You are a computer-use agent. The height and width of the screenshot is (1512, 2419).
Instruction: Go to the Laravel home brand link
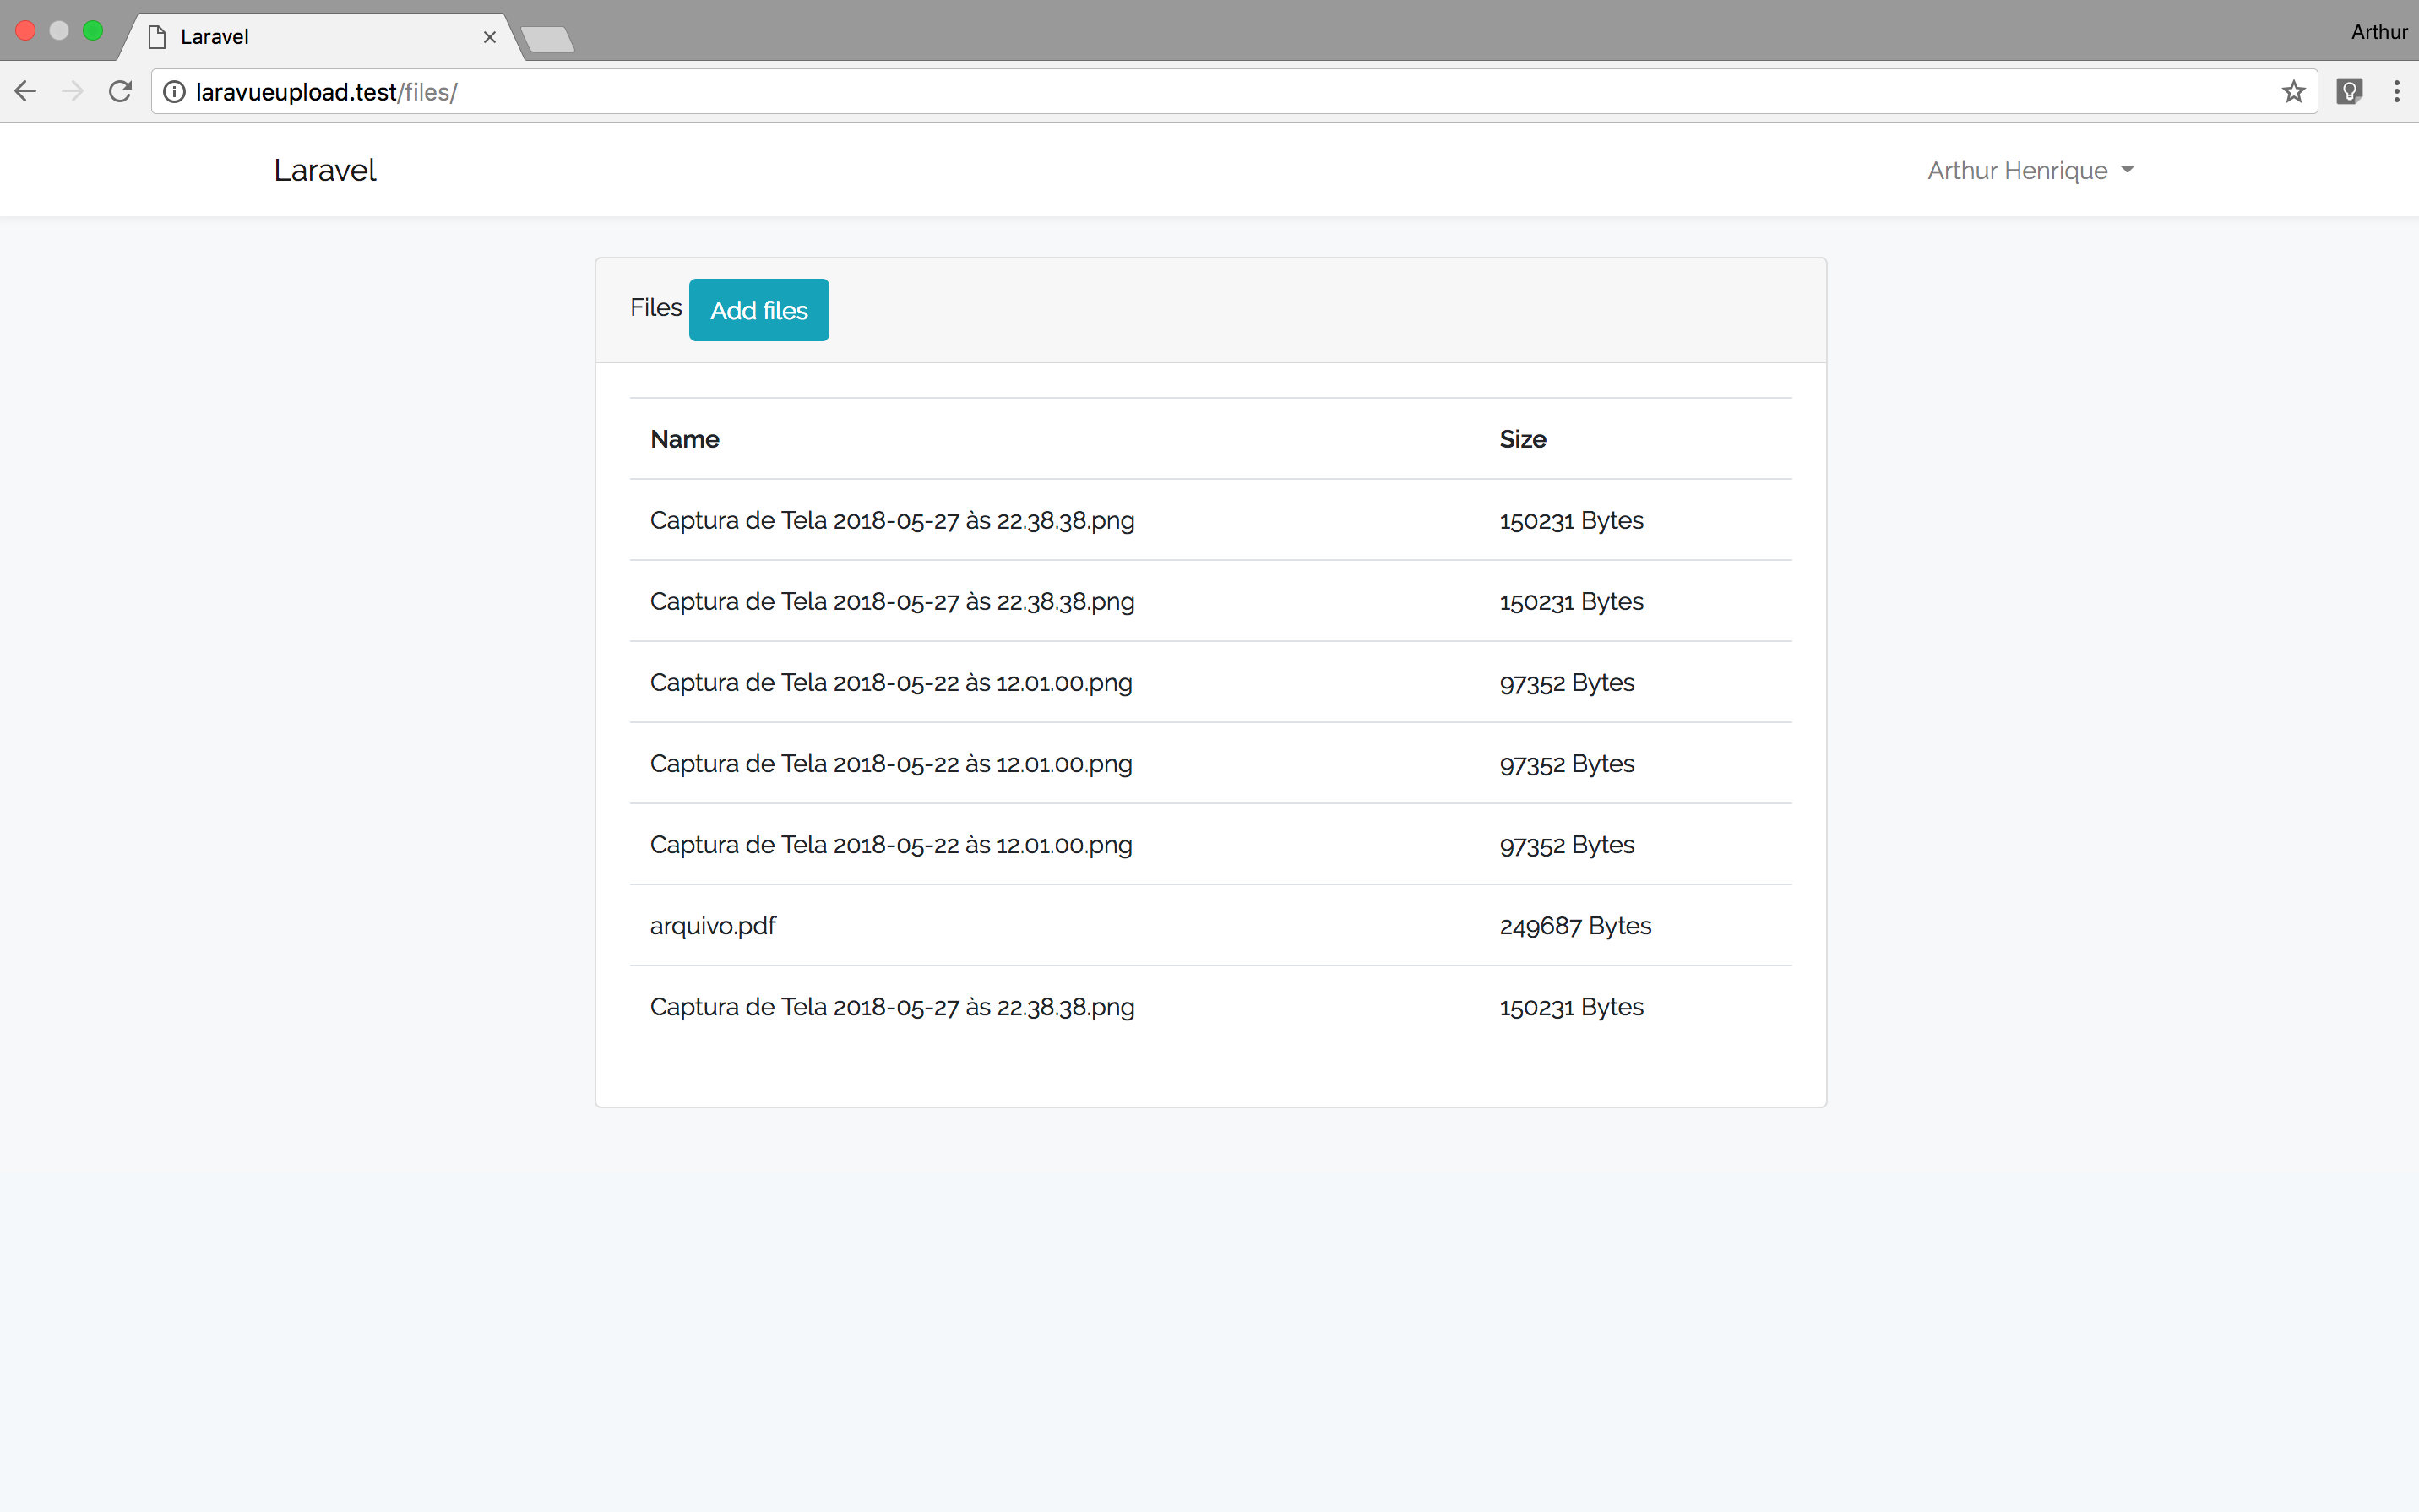pos(325,170)
